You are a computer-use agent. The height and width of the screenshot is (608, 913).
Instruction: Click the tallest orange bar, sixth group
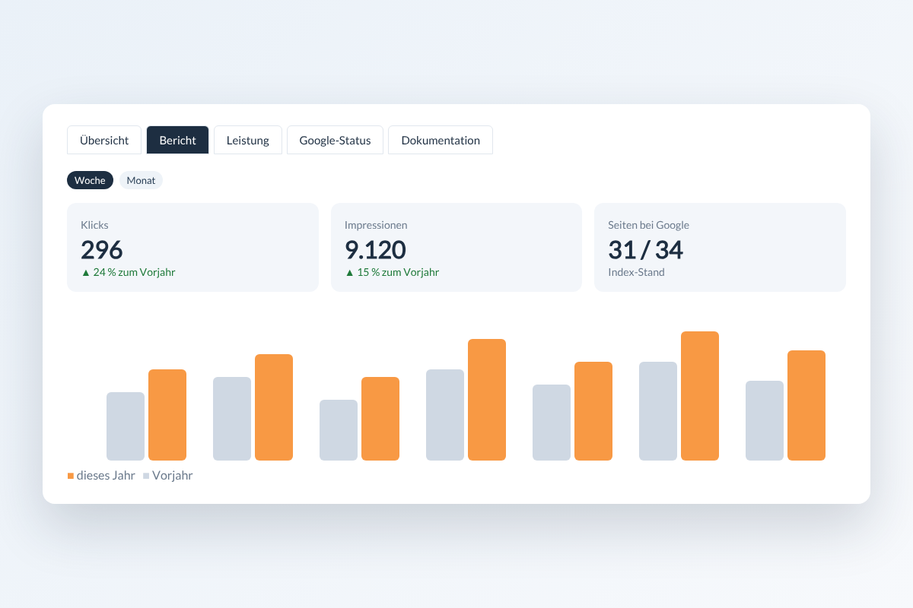tap(700, 396)
